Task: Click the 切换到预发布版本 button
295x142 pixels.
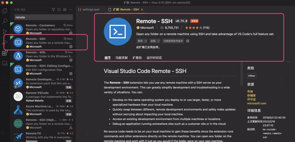Action: 173,41
